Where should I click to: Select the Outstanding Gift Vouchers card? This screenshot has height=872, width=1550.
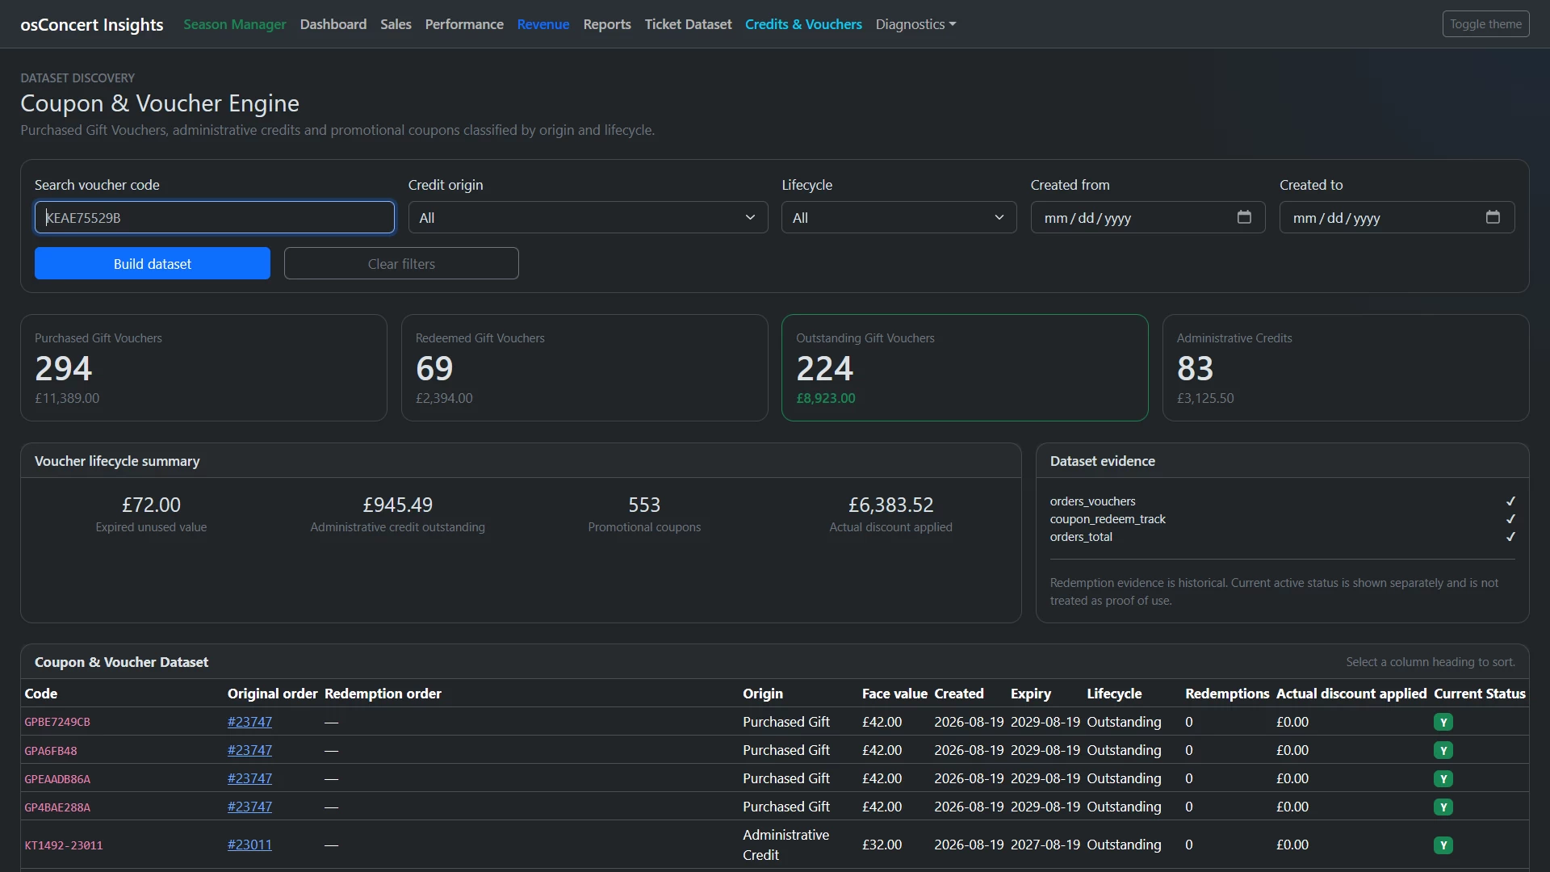(965, 367)
